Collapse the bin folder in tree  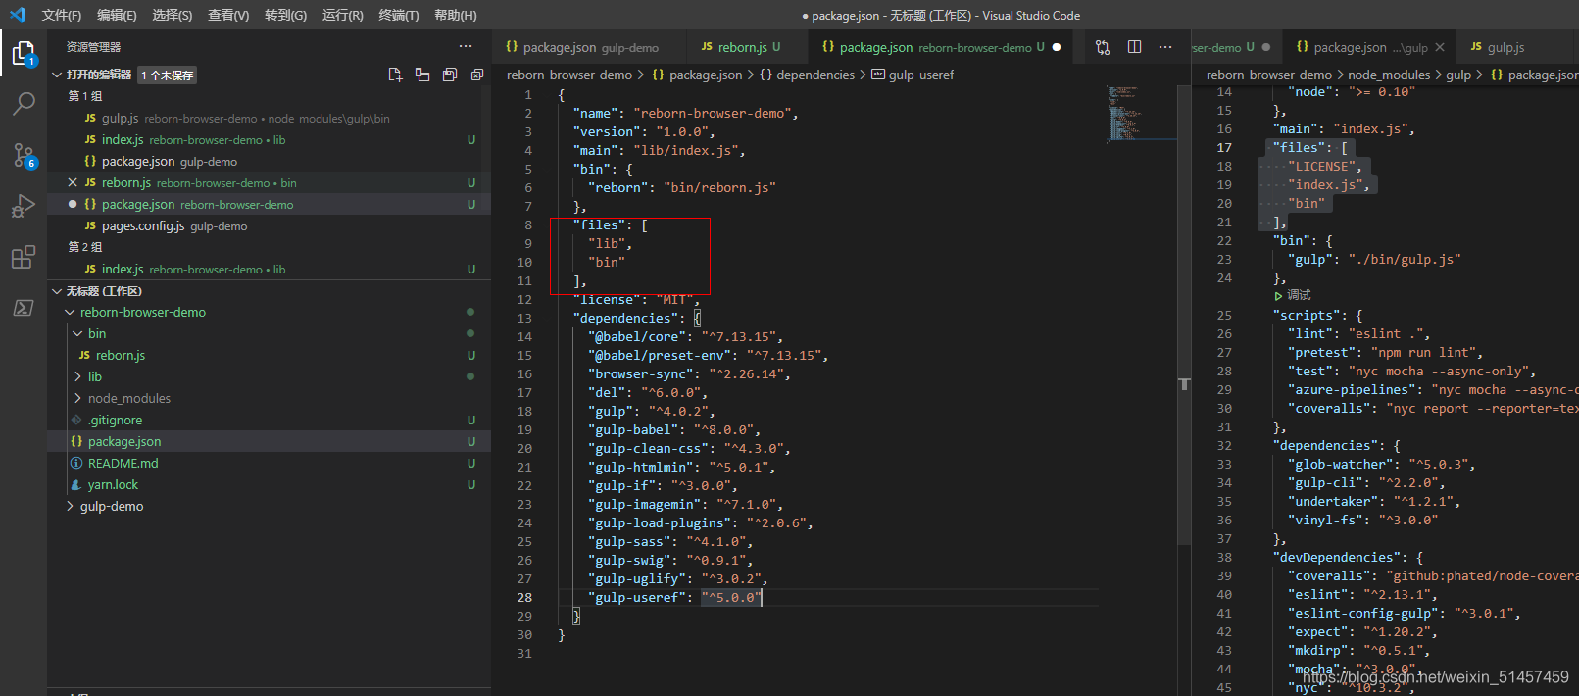point(77,333)
